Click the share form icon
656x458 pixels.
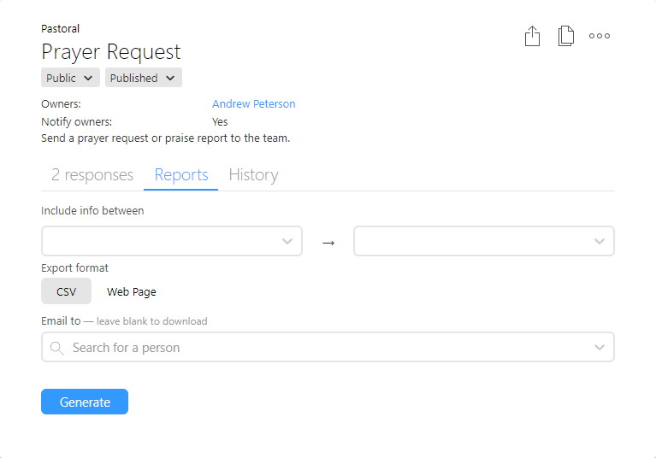[532, 36]
